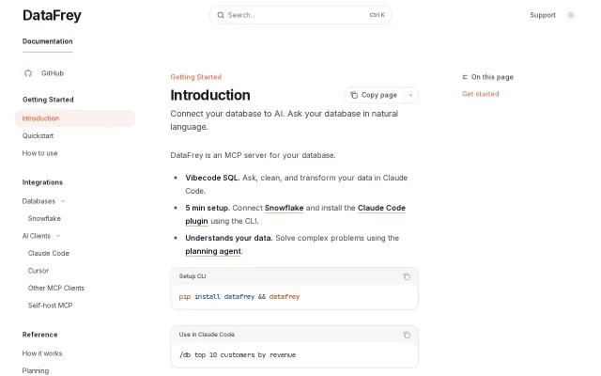Open the Quickstart page in sidebar

tap(38, 135)
